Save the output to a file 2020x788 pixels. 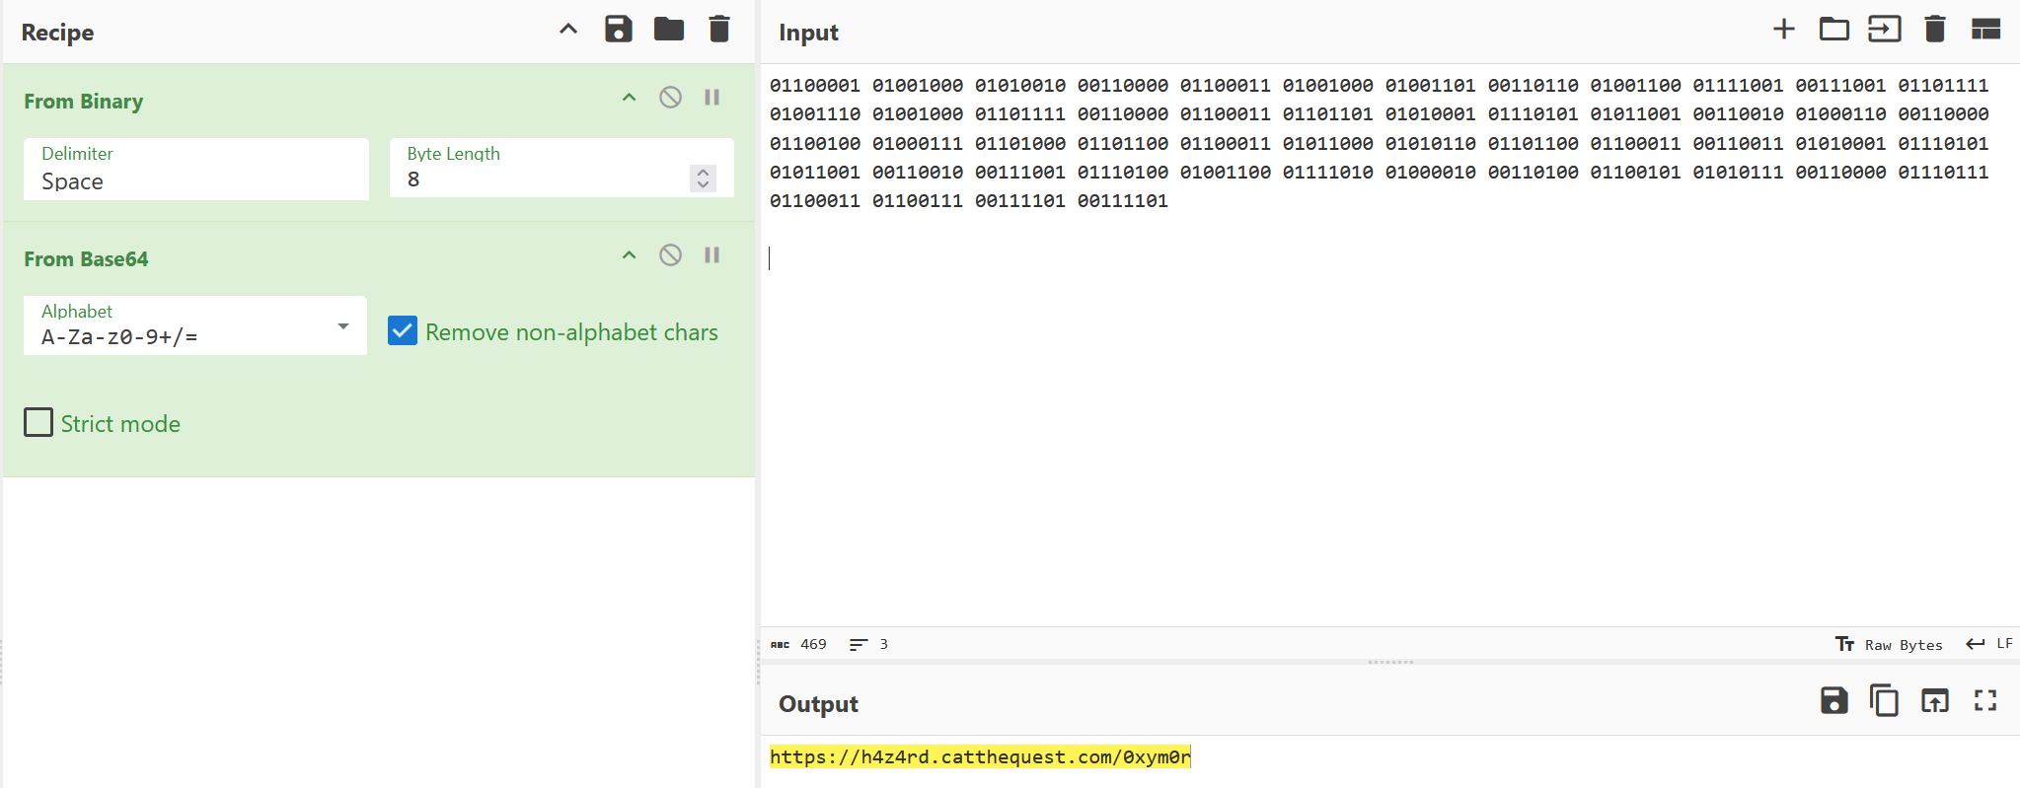(1833, 701)
